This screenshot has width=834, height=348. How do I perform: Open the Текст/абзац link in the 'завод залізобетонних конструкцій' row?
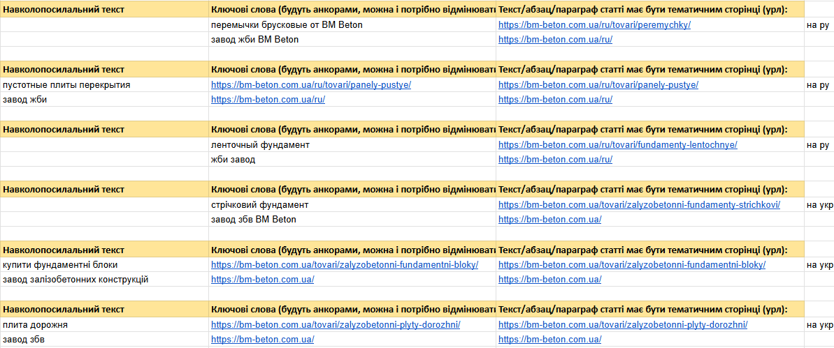[x=550, y=279]
